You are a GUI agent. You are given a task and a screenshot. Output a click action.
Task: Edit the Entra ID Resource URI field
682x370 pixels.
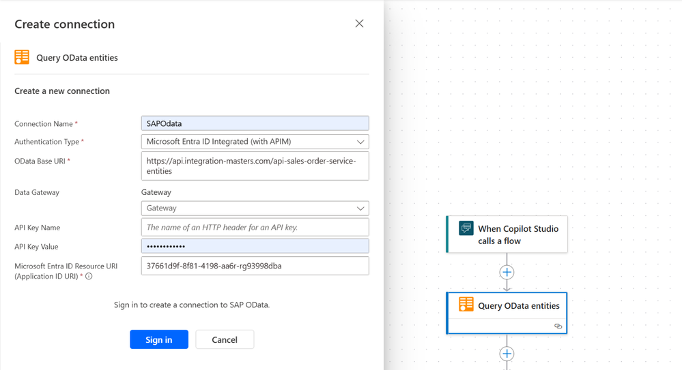255,266
